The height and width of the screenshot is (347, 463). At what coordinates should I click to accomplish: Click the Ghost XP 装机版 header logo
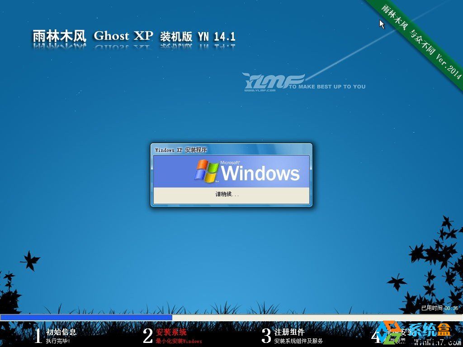coord(133,36)
